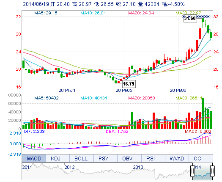The height and width of the screenshot is (182, 222).
Task: Click the MA30: 22.97 price legend
Action: click(x=188, y=13)
